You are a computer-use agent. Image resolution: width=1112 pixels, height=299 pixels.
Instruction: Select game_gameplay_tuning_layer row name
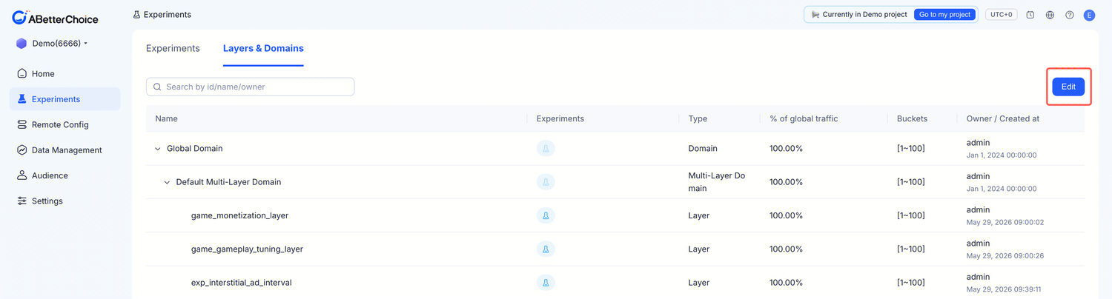click(247, 249)
